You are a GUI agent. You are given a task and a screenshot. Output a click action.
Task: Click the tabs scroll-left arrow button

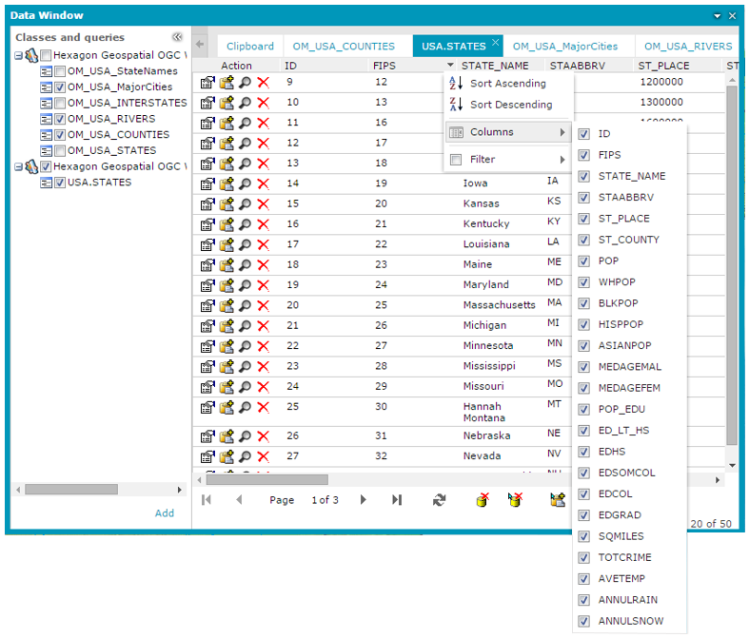(x=200, y=44)
